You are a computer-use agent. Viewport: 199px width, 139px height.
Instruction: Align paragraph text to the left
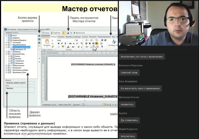click(87, 44)
